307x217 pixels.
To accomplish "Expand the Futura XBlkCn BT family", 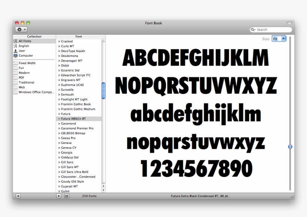I will [x=59, y=118].
